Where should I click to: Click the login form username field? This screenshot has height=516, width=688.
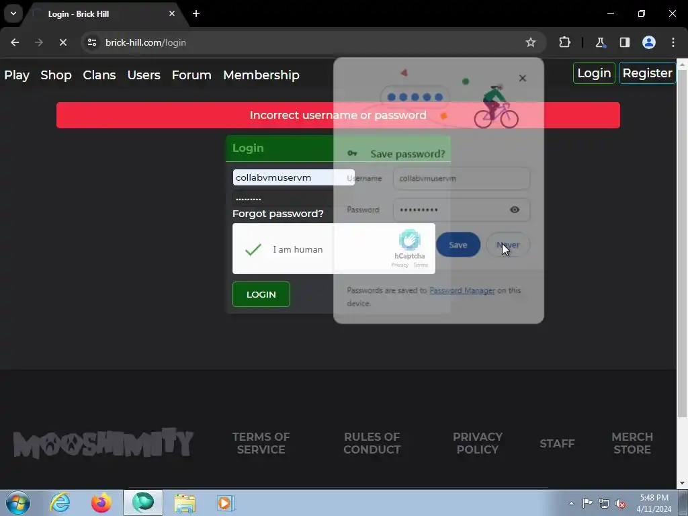293,177
